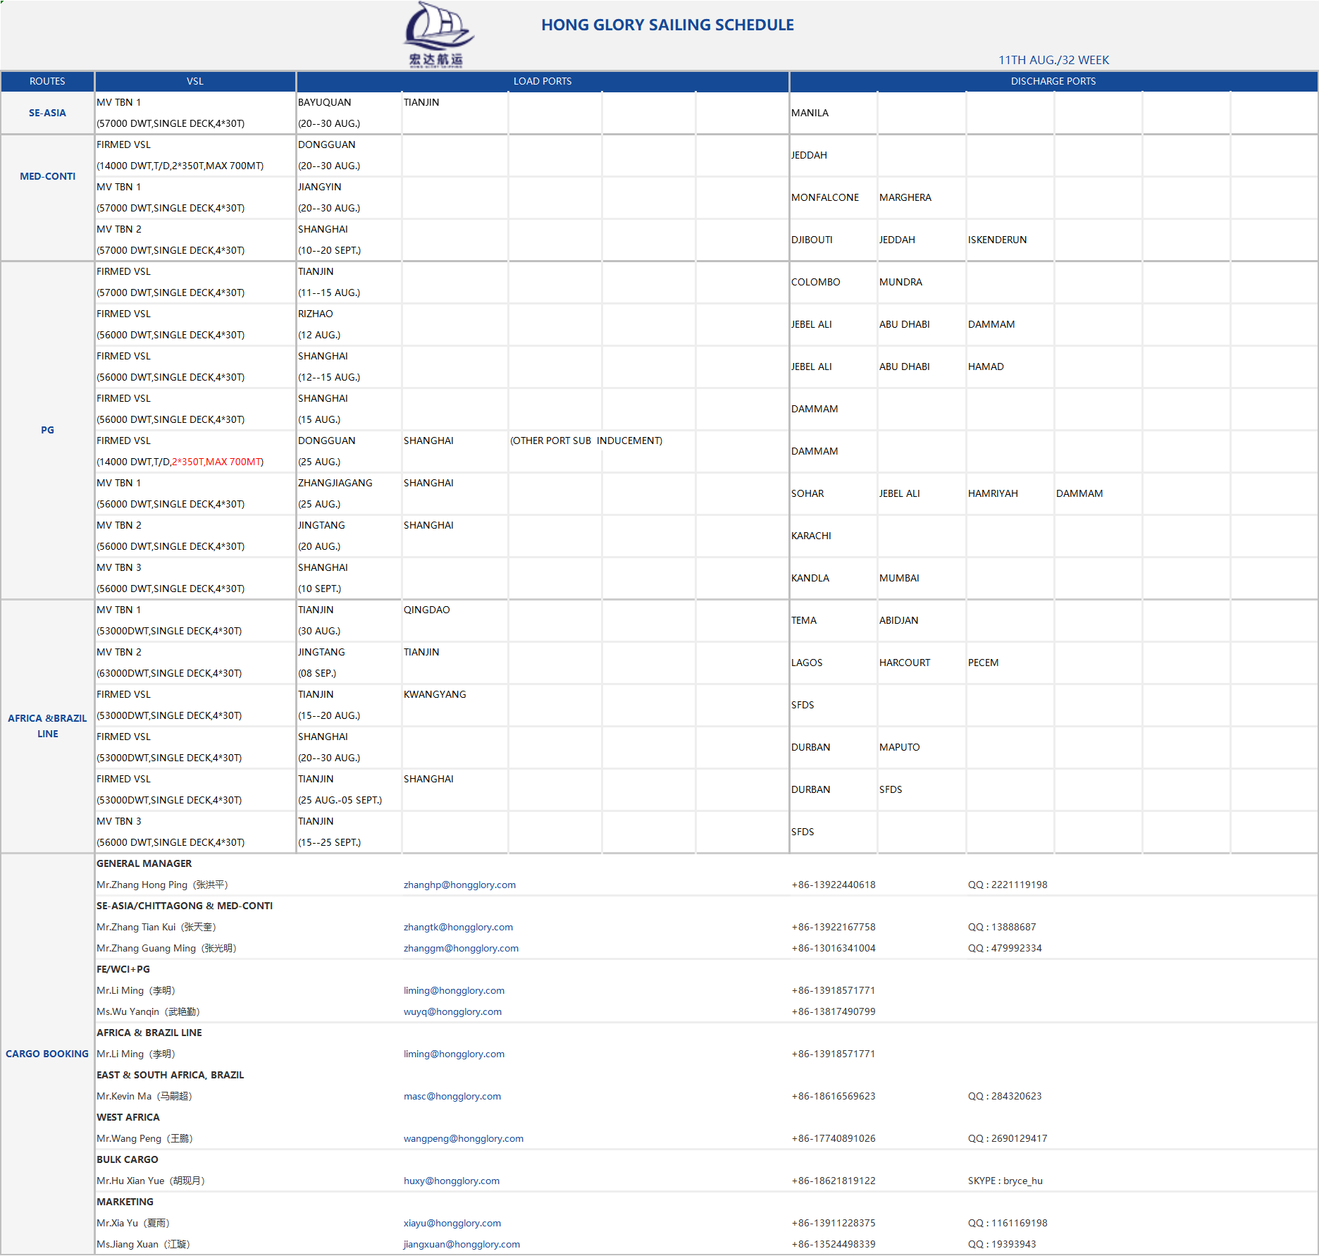This screenshot has width=1319, height=1256.
Task: Open email link zhanggm@hongglory.com
Action: click(461, 948)
